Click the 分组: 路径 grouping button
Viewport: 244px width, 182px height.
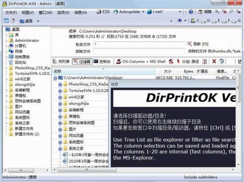(x=188, y=62)
